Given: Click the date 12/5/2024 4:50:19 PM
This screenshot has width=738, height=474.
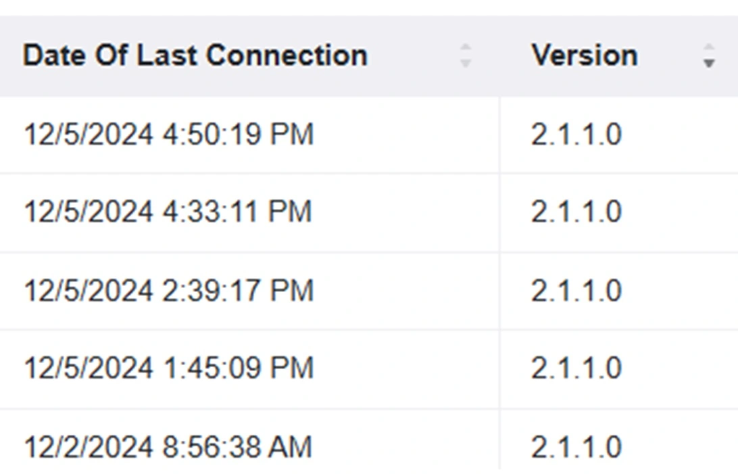Looking at the screenshot, I should 168,134.
